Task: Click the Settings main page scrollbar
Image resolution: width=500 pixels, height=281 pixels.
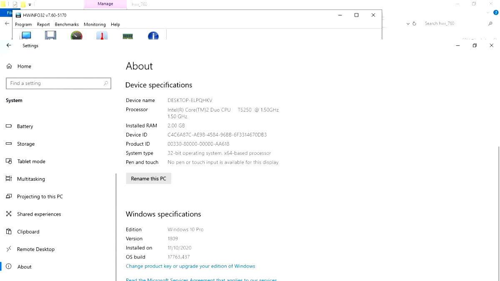Action: click(498, 214)
